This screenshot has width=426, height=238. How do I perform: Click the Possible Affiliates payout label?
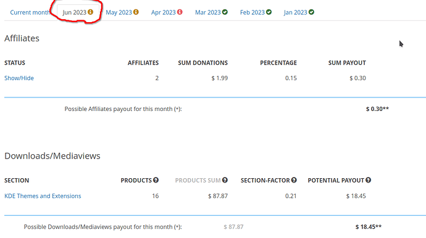(123, 109)
